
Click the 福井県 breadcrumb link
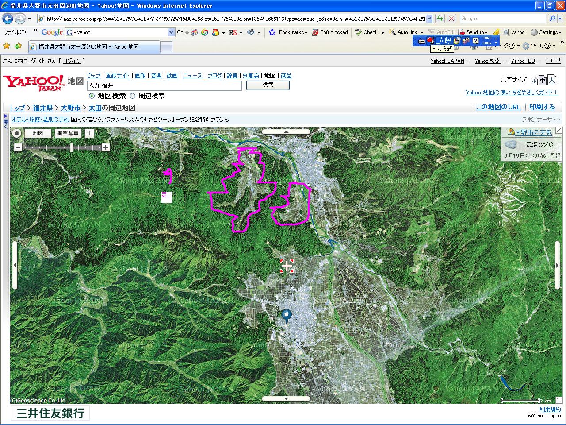[x=43, y=108]
